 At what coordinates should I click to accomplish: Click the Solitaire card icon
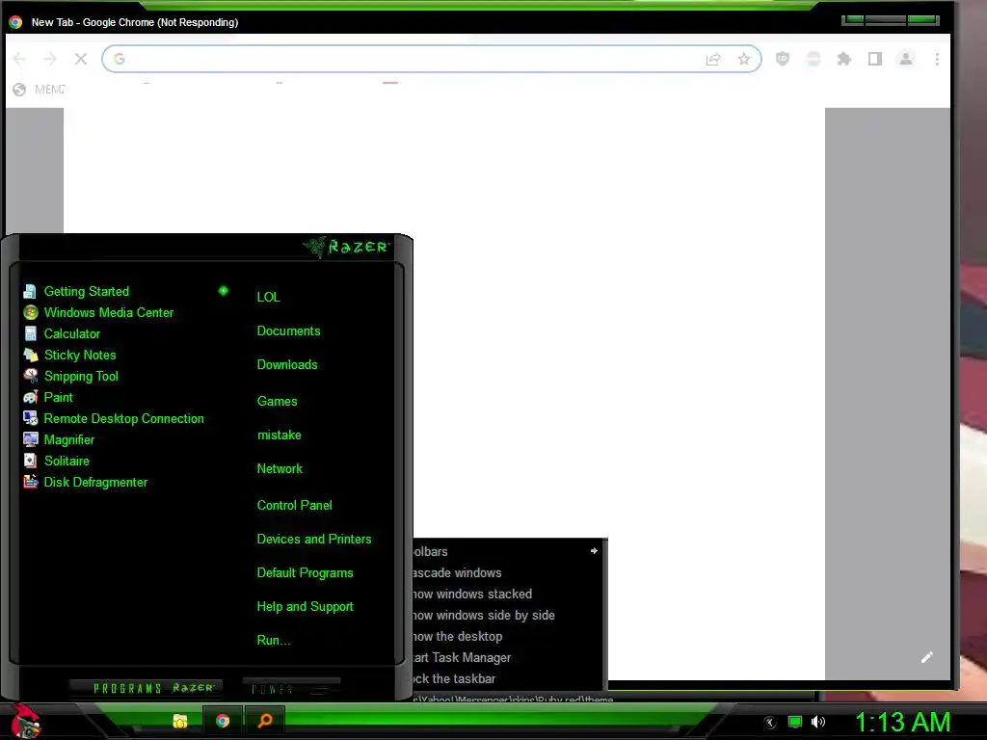(30, 461)
